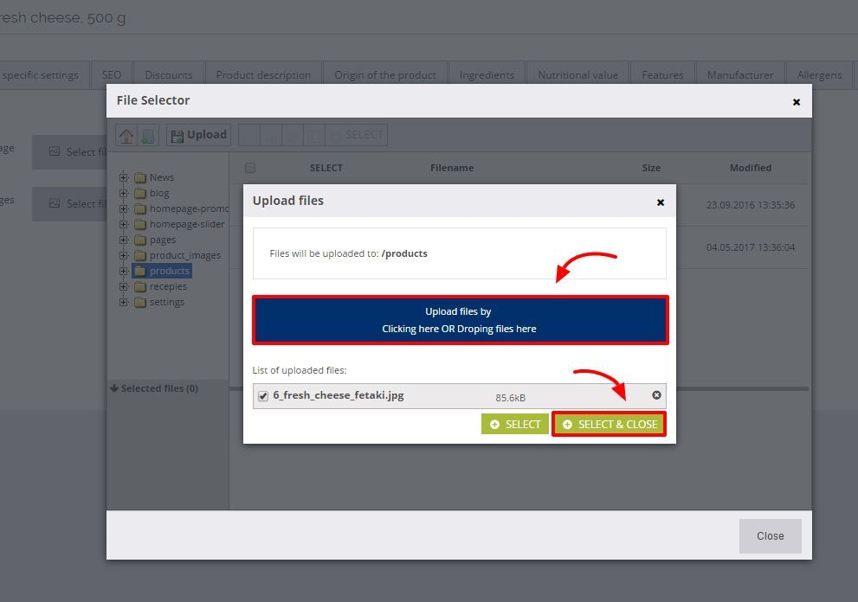Click the green SELECT button

tap(514, 425)
